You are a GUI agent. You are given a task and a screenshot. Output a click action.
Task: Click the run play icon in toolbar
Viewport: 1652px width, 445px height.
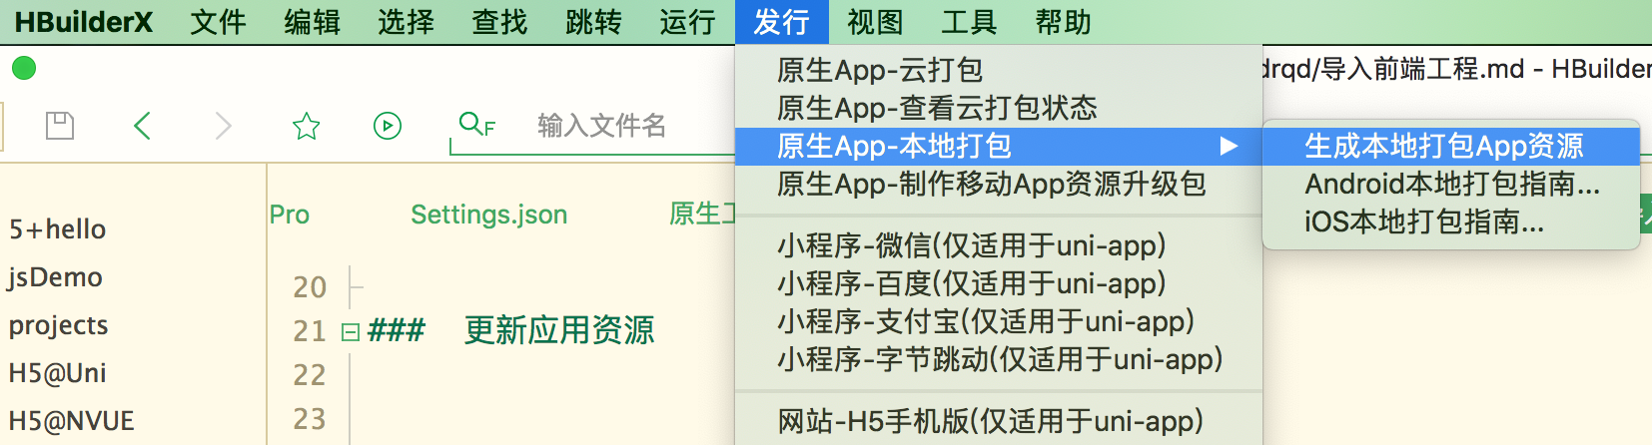pos(388,126)
